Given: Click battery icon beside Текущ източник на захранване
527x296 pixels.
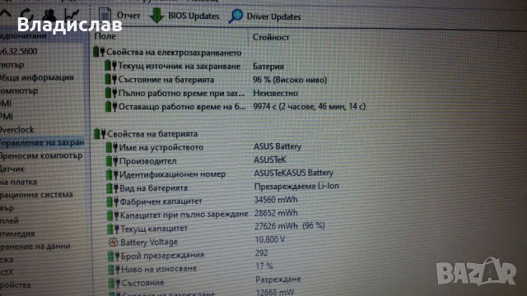Looking at the screenshot, I should click(x=110, y=66).
